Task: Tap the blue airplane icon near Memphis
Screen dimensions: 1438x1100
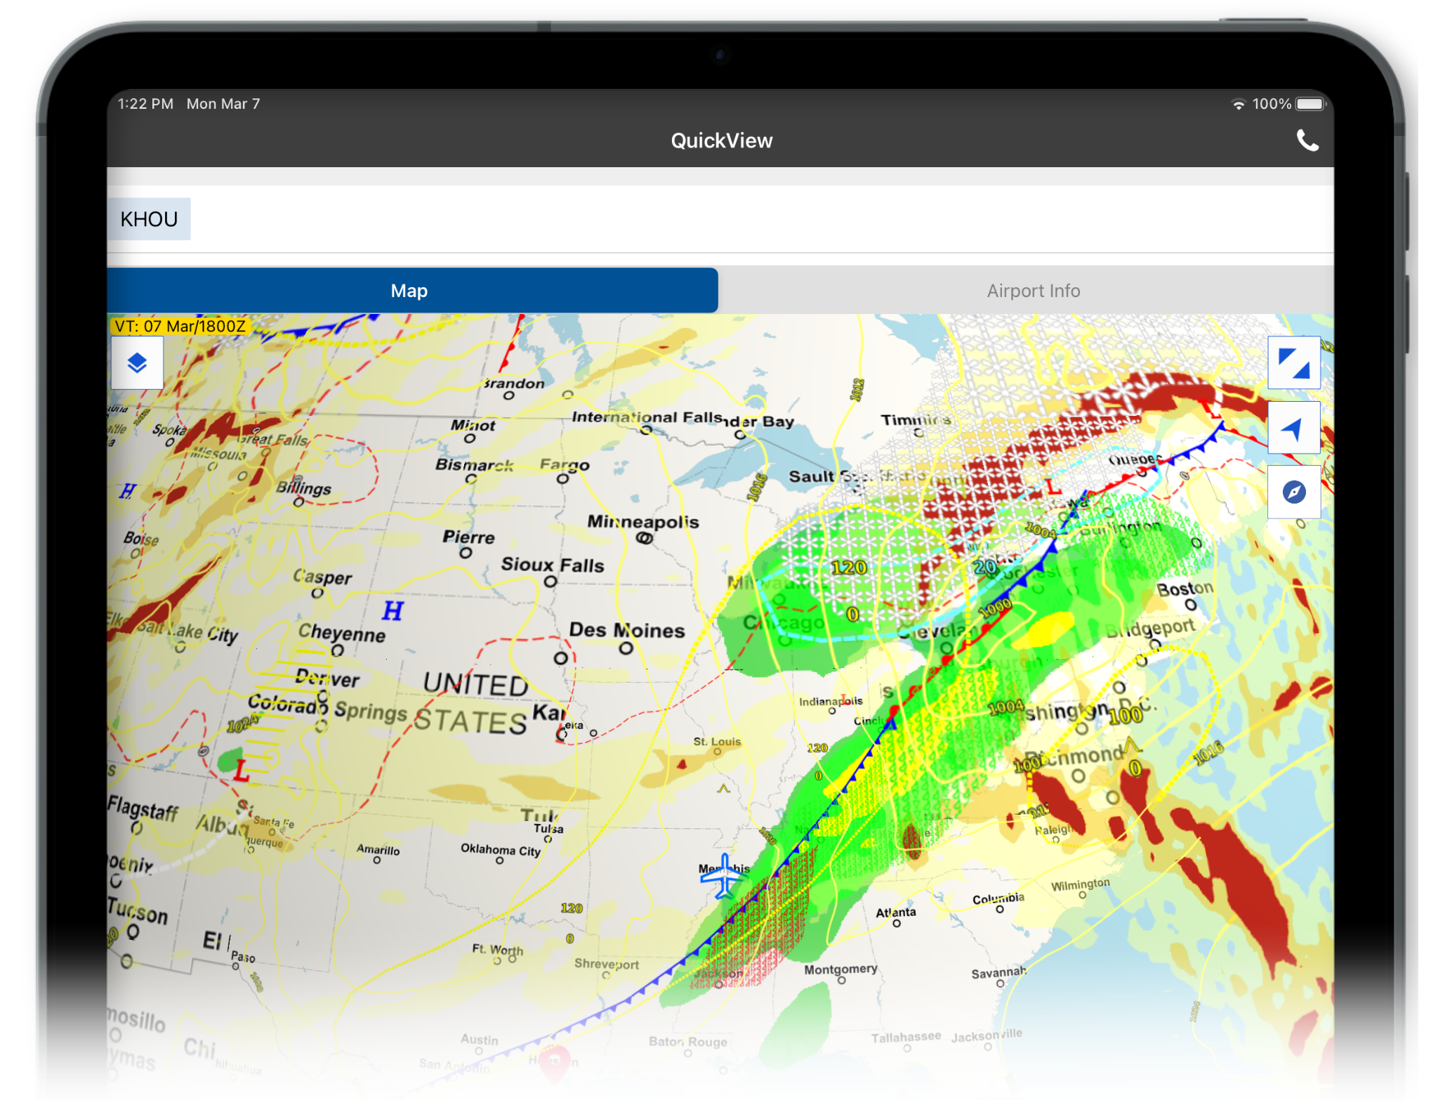Action: (x=724, y=877)
